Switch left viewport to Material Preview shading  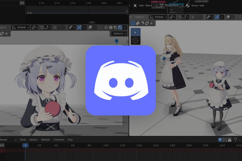[115, 27]
